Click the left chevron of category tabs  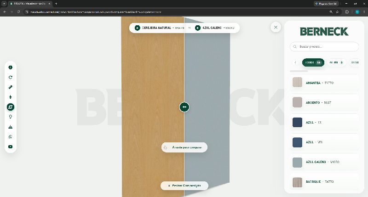tap(295, 62)
